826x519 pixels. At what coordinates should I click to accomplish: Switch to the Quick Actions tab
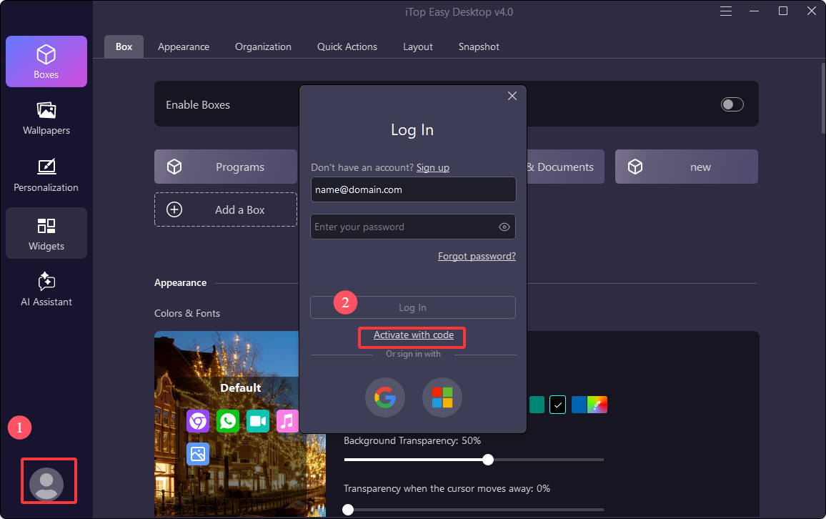point(347,46)
